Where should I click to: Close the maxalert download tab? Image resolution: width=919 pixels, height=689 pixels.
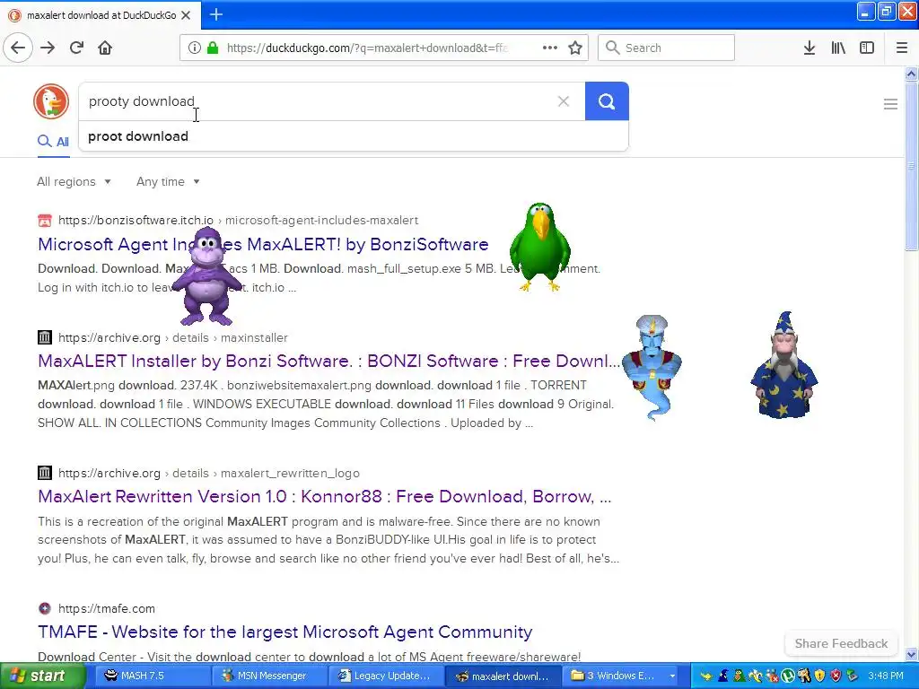186,15
